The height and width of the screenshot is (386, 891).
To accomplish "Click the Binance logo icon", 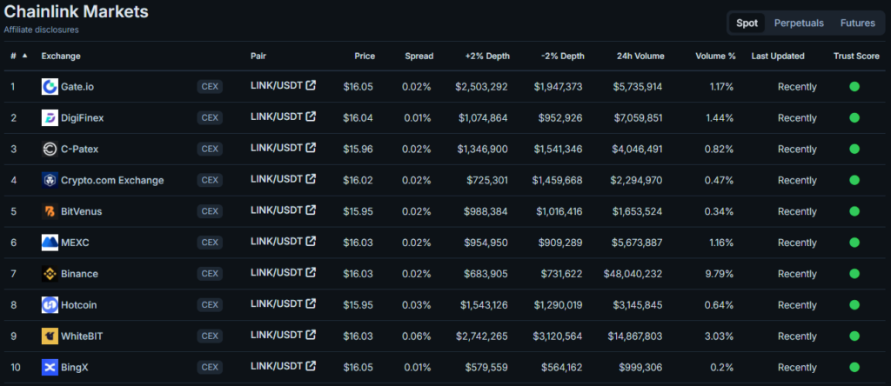I will [x=50, y=274].
